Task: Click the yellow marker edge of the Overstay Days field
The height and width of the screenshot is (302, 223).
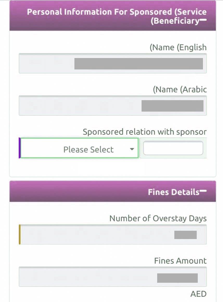Action: [x=20, y=235]
